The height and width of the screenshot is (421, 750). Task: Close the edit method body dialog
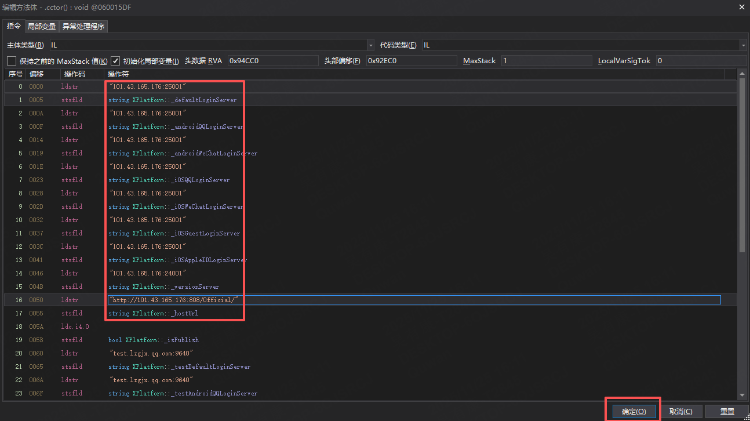(x=741, y=6)
